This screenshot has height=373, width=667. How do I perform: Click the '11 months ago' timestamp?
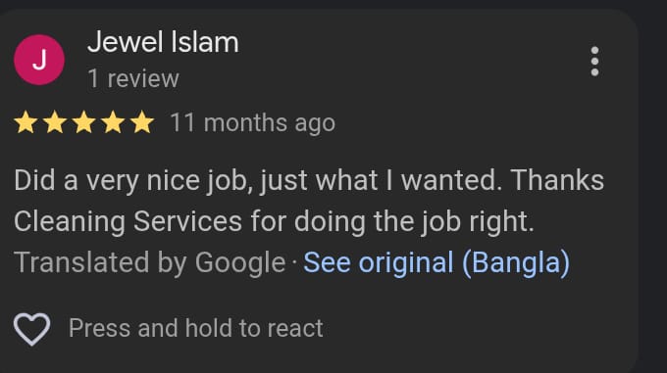click(253, 123)
